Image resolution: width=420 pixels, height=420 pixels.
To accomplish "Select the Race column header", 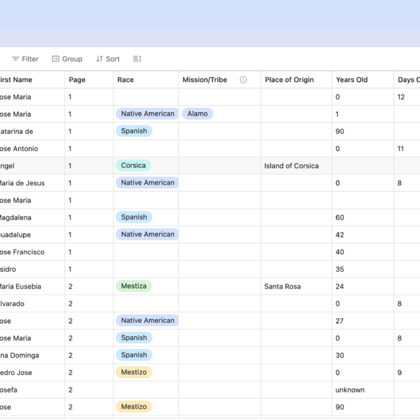I will coord(146,80).
